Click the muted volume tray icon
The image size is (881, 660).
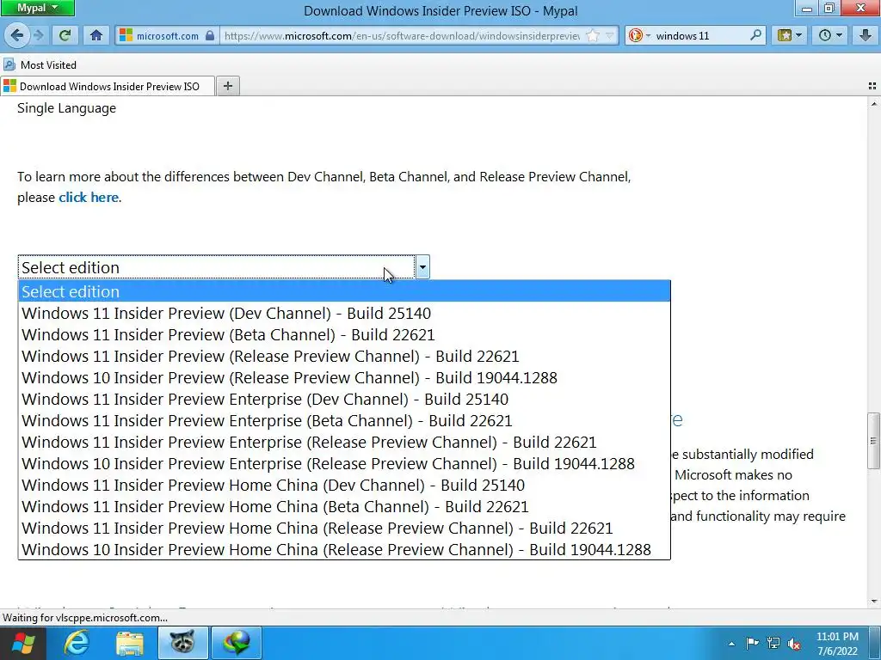pyautogui.click(x=794, y=643)
